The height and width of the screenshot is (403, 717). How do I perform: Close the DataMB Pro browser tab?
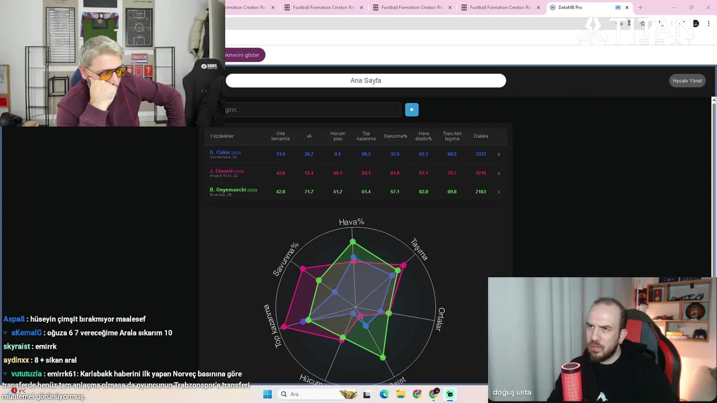(627, 7)
